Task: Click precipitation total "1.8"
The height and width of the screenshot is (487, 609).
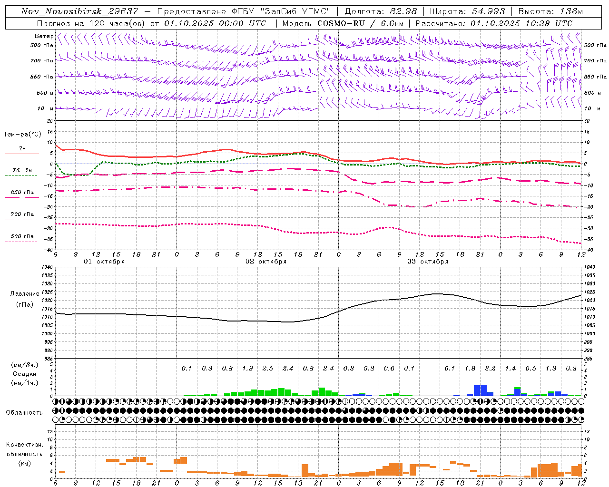Action: 470,368
